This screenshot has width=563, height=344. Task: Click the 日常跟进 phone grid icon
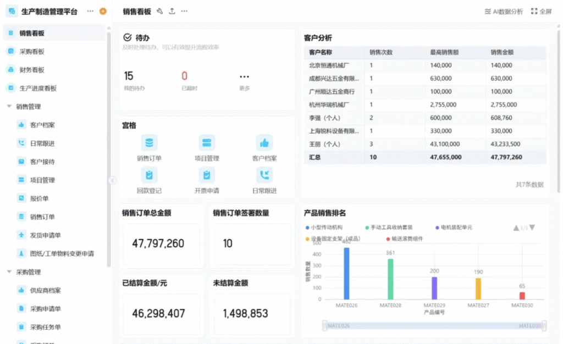pyautogui.click(x=264, y=175)
